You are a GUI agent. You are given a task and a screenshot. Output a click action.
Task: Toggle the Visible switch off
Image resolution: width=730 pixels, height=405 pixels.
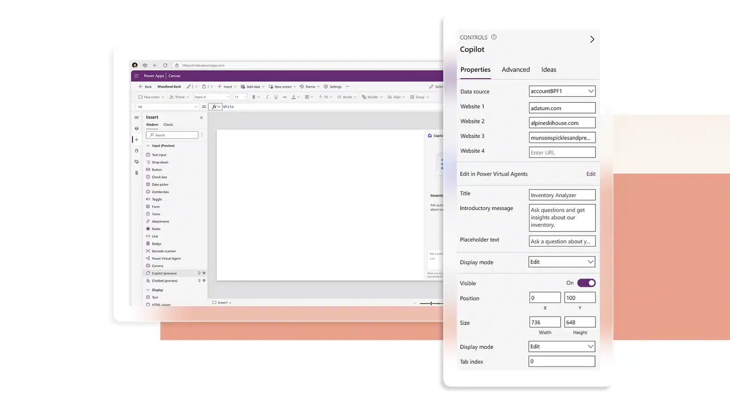586,283
